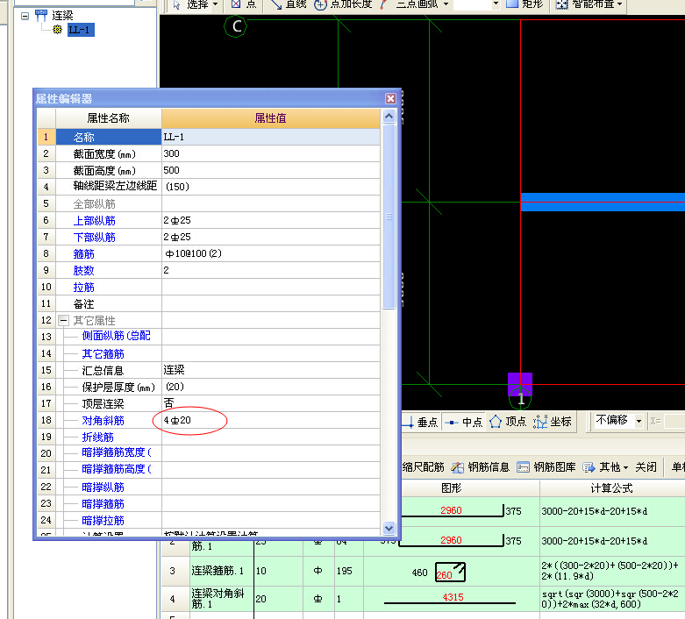Click the property editor scrollbar thumb

coord(389,217)
